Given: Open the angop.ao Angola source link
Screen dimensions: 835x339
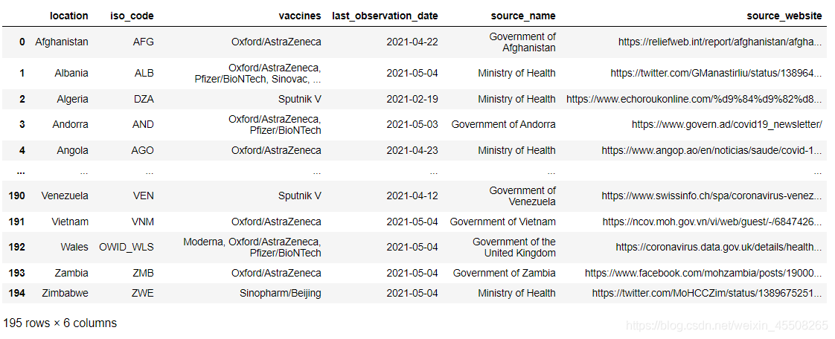Looking at the screenshot, I should pos(711,150).
